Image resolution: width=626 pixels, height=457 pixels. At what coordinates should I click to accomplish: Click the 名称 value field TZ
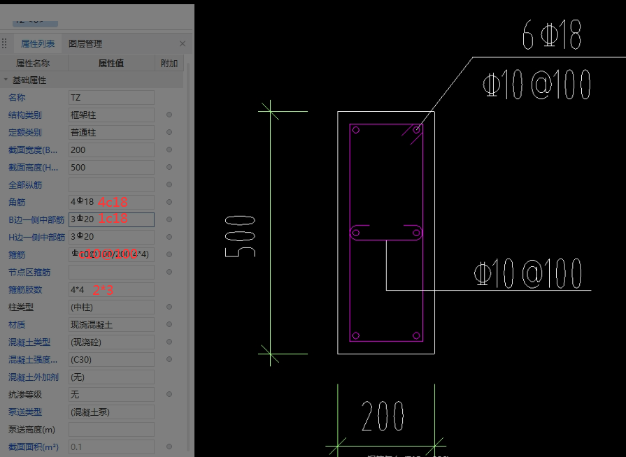(111, 98)
